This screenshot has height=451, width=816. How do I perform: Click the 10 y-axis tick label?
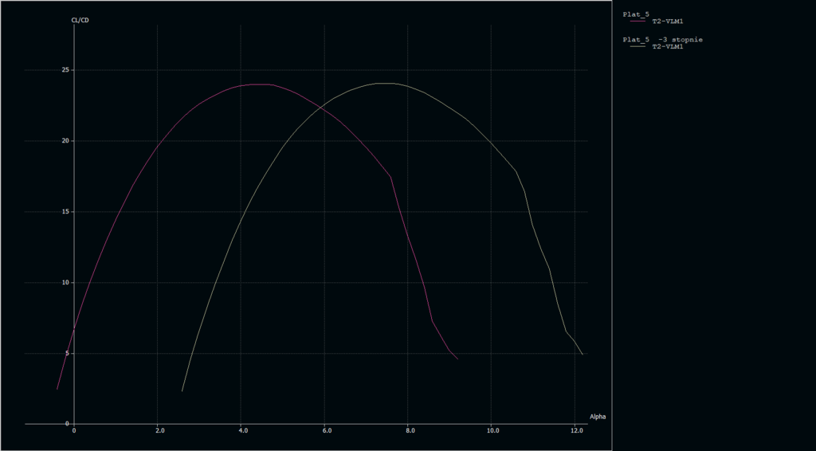65,282
